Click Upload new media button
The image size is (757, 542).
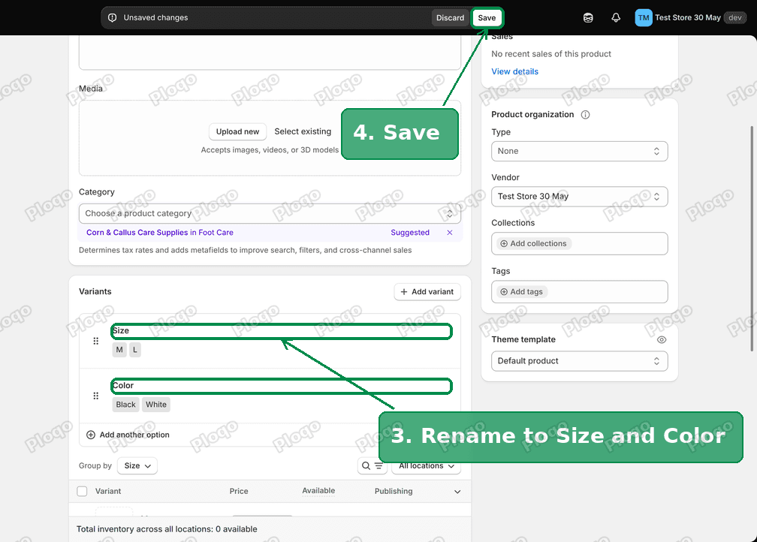(x=237, y=132)
